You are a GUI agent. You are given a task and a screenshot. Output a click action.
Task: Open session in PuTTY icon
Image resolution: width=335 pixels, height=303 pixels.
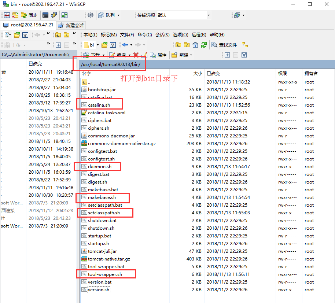pos(54,15)
